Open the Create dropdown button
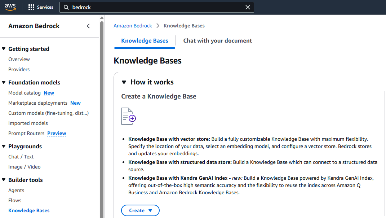The image size is (386, 218). (140, 210)
